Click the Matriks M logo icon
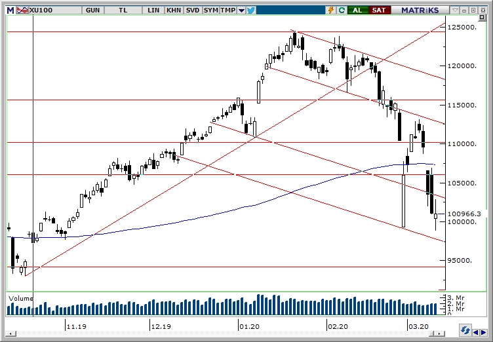The height and width of the screenshot is (342, 493). click(x=10, y=10)
